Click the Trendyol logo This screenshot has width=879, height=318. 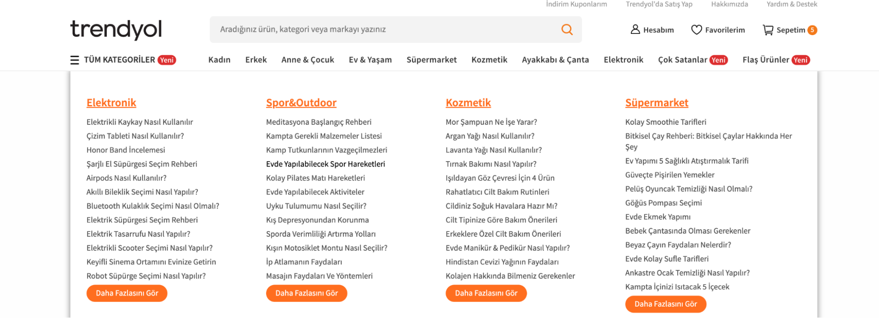point(116,29)
